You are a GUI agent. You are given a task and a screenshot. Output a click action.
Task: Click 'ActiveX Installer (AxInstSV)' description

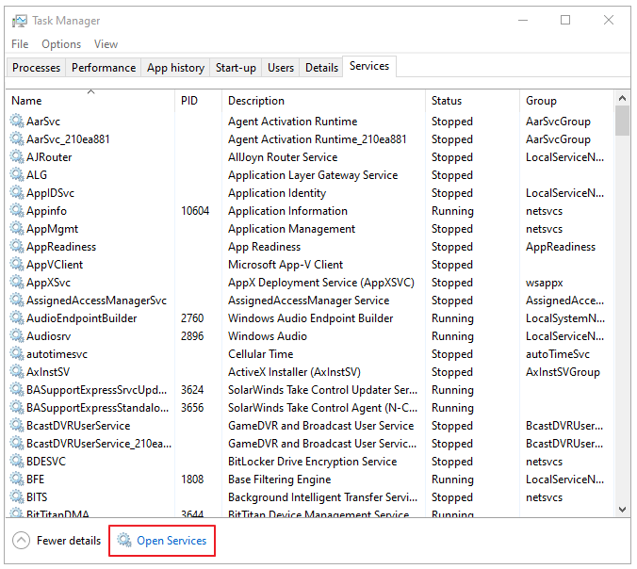(294, 371)
